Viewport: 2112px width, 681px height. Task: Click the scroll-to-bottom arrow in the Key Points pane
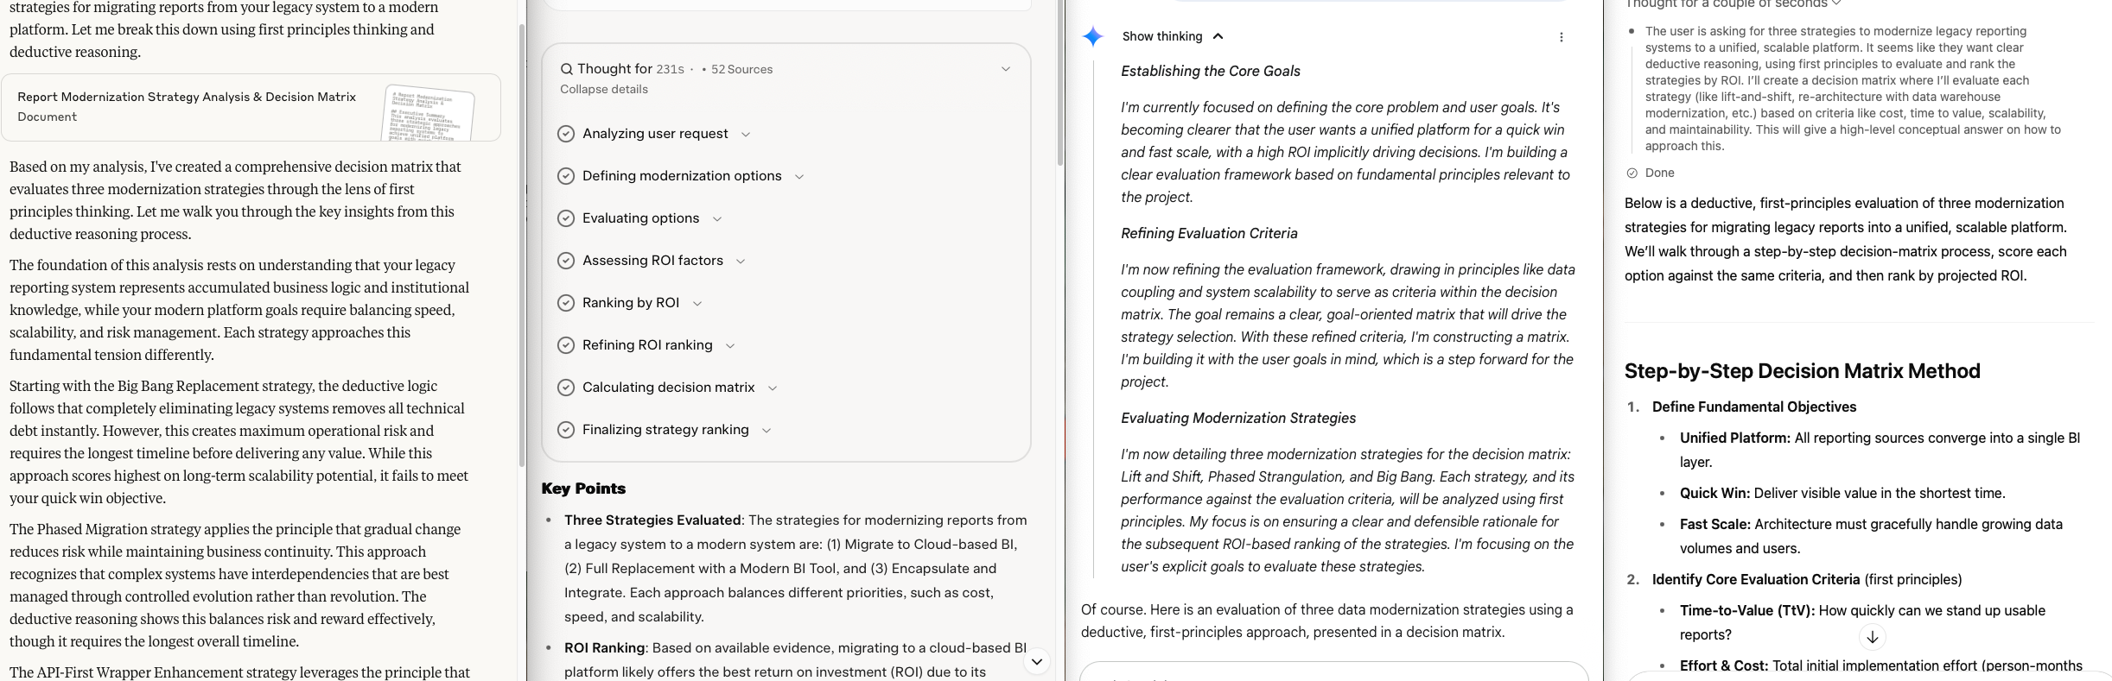point(1036,662)
